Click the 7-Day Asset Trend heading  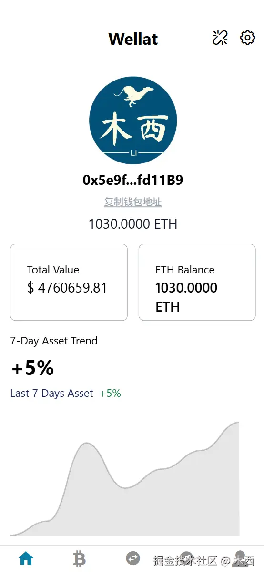[x=54, y=341]
